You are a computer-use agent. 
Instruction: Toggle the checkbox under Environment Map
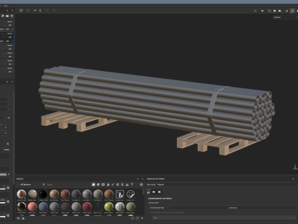click(151, 212)
